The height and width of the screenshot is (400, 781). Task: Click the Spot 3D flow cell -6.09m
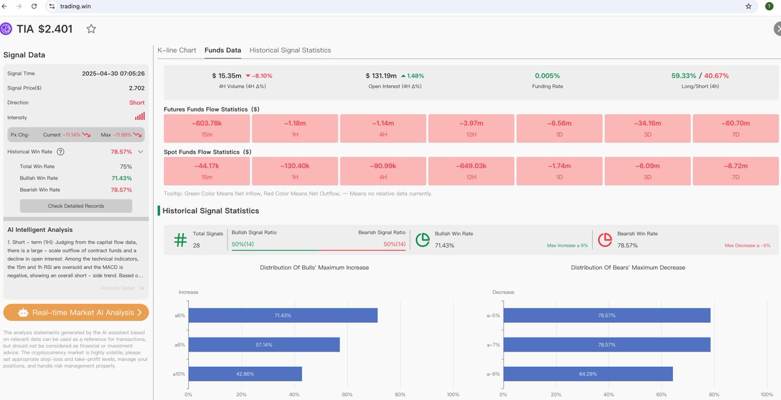click(648, 171)
